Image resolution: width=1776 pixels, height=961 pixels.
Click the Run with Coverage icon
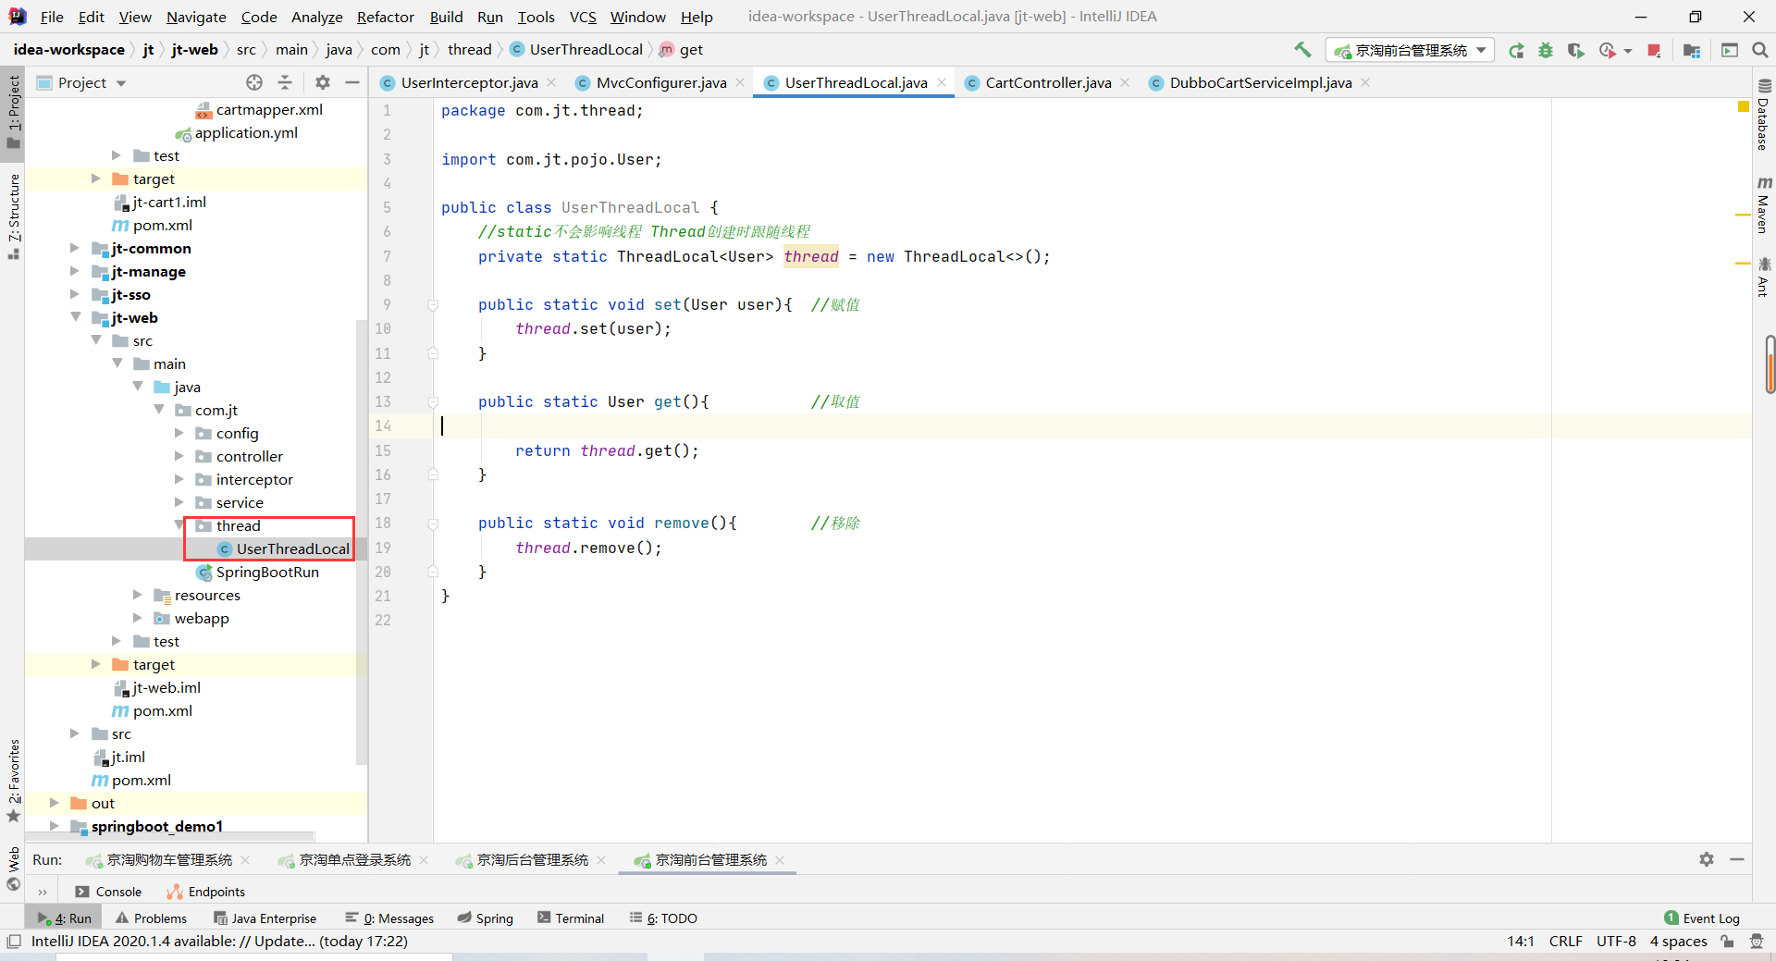coord(1575,50)
